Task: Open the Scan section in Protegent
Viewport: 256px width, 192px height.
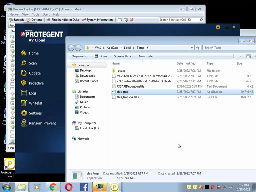Action: click(29, 63)
